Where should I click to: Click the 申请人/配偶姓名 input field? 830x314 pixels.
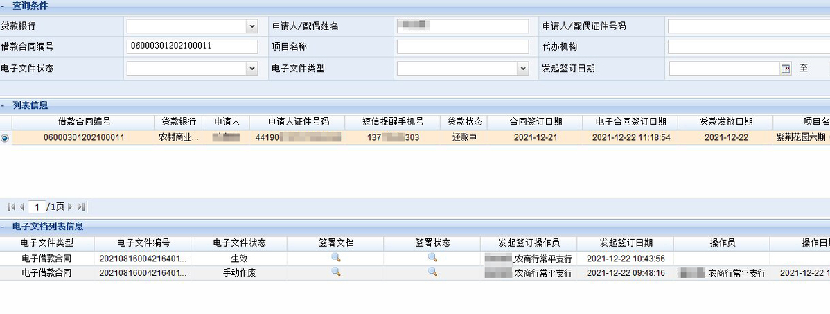tap(463, 26)
